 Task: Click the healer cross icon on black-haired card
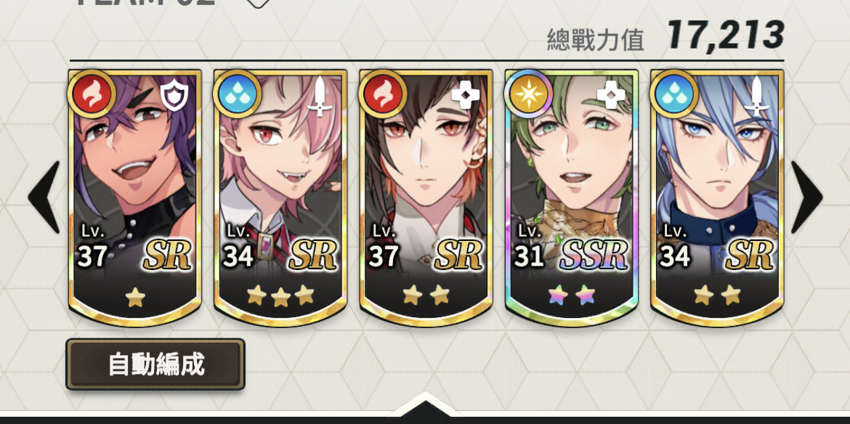click(x=466, y=95)
